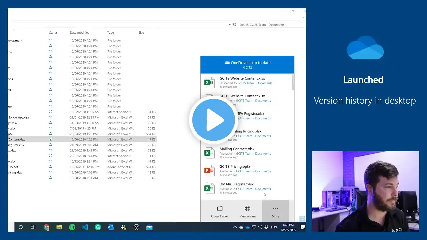Open GCITS Team - Documents link under DMARC Register
The image size is (427, 240).
pyautogui.click(x=253, y=189)
